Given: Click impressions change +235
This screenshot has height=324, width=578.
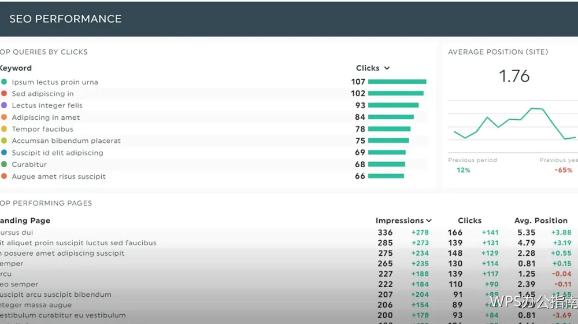Looking at the screenshot, I should tap(420, 263).
